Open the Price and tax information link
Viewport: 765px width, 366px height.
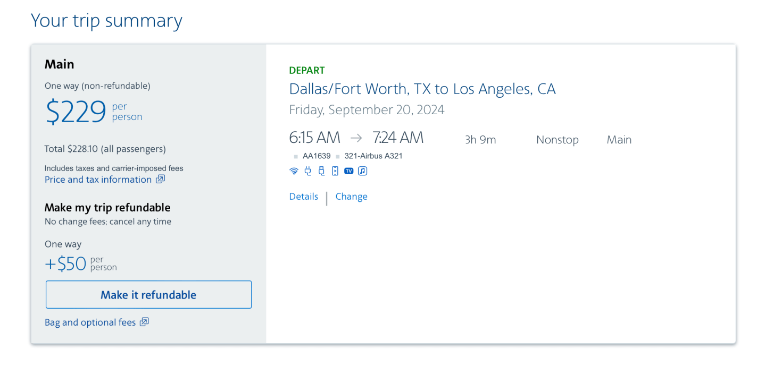(98, 180)
